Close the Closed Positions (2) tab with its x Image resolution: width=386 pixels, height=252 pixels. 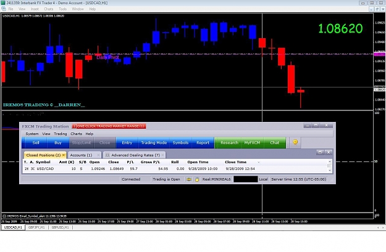click(64, 155)
